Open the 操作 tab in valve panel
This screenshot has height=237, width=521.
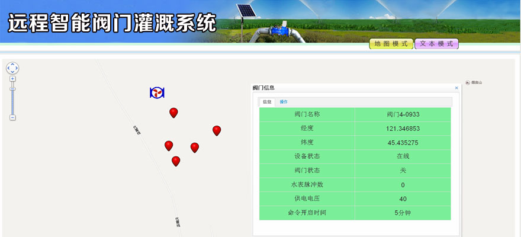284,102
